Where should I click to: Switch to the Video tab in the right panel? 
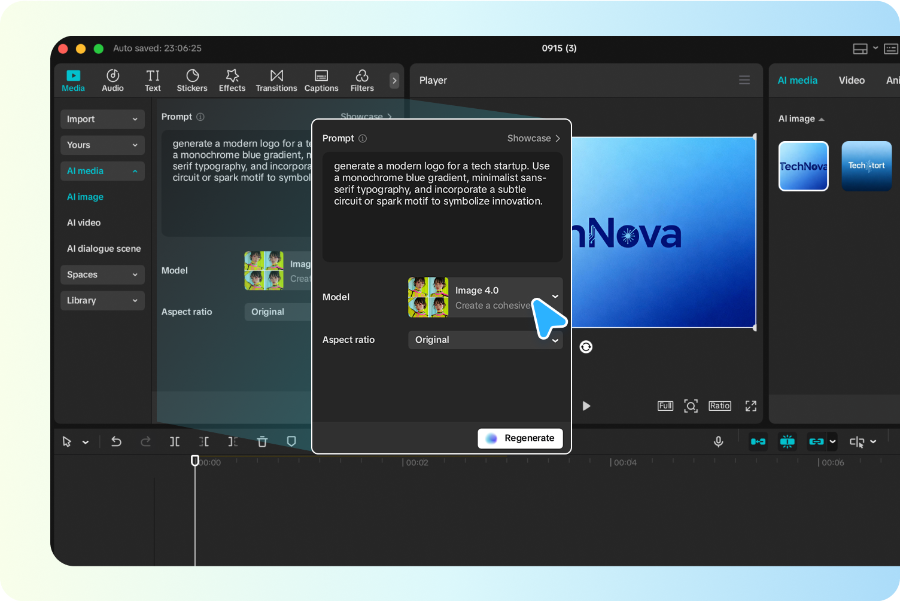pos(852,80)
